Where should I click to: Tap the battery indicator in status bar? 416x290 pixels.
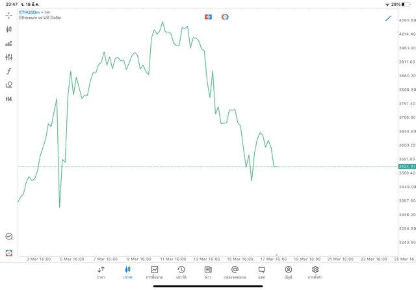click(x=406, y=4)
